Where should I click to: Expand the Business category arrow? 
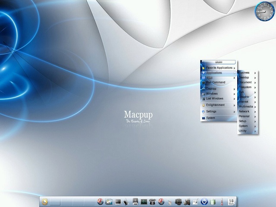tap(255, 73)
